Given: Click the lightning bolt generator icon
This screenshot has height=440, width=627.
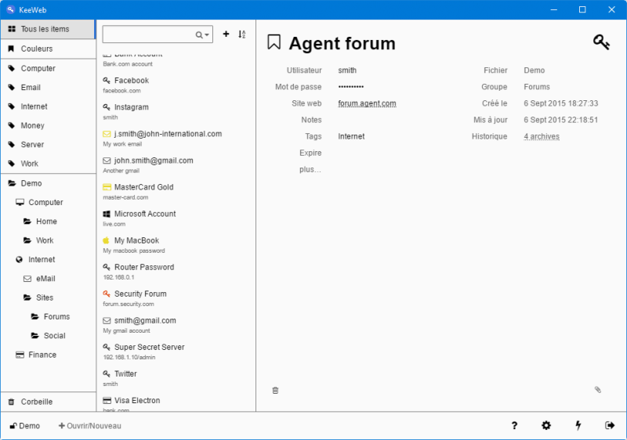Looking at the screenshot, I should tap(578, 426).
